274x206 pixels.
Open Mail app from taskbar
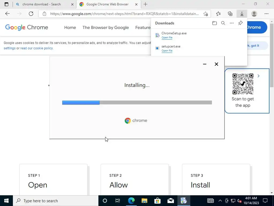170,201
